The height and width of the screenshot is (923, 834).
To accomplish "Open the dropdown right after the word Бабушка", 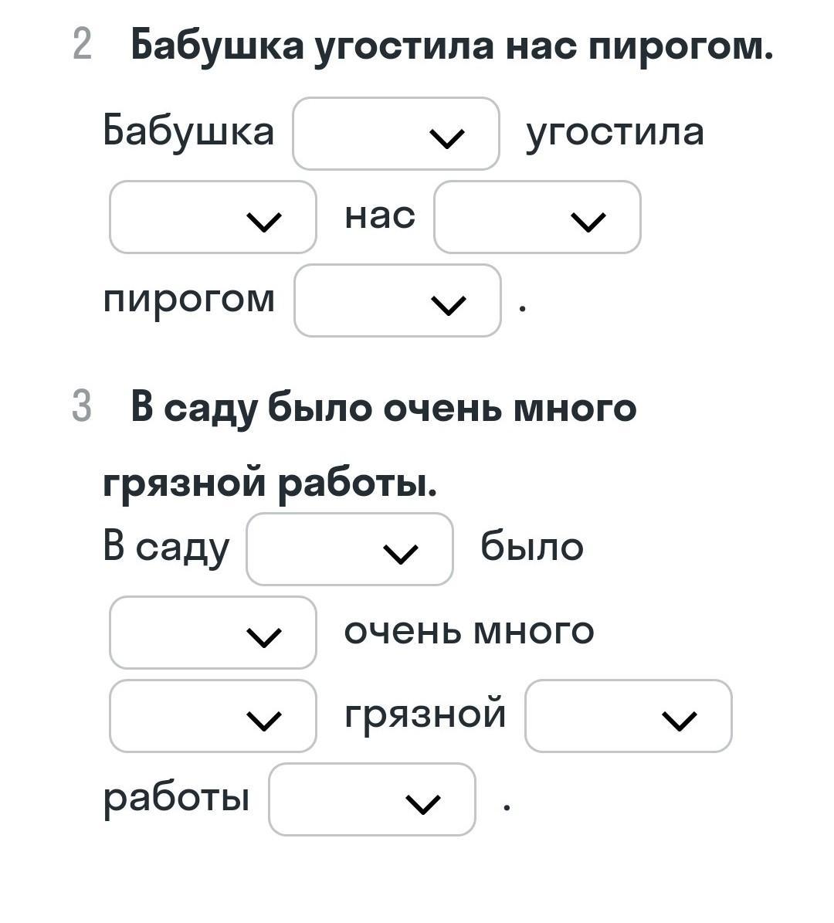I will tap(395, 134).
